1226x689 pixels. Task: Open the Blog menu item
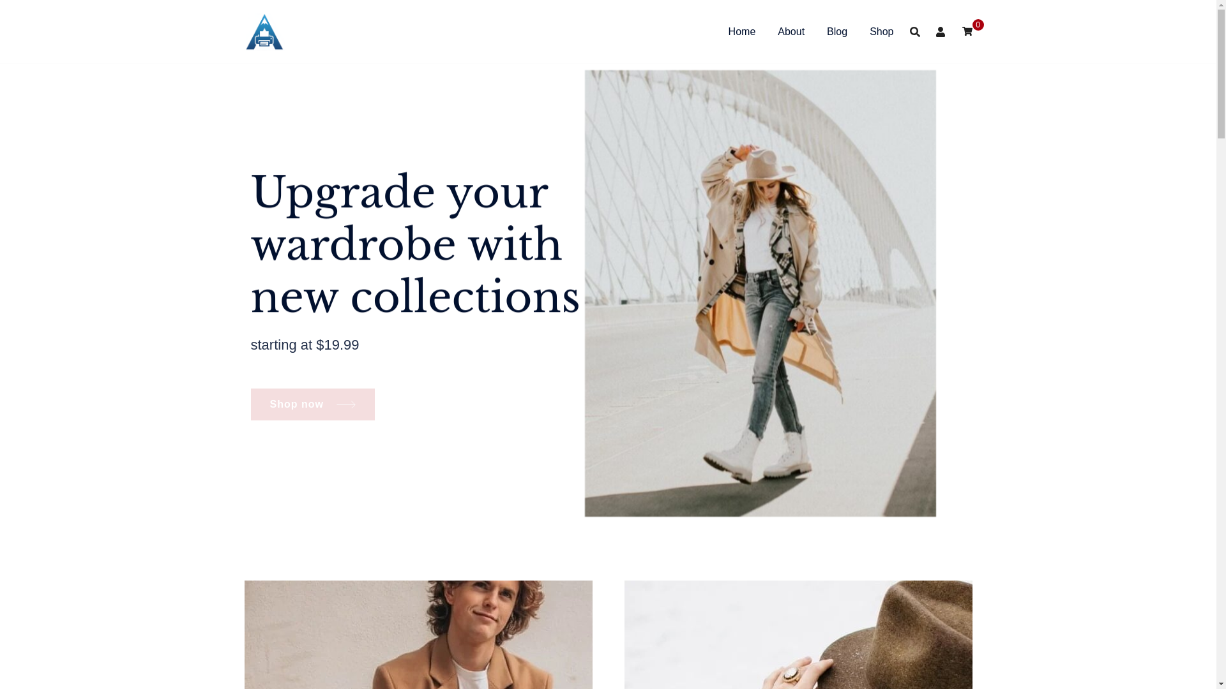837,32
